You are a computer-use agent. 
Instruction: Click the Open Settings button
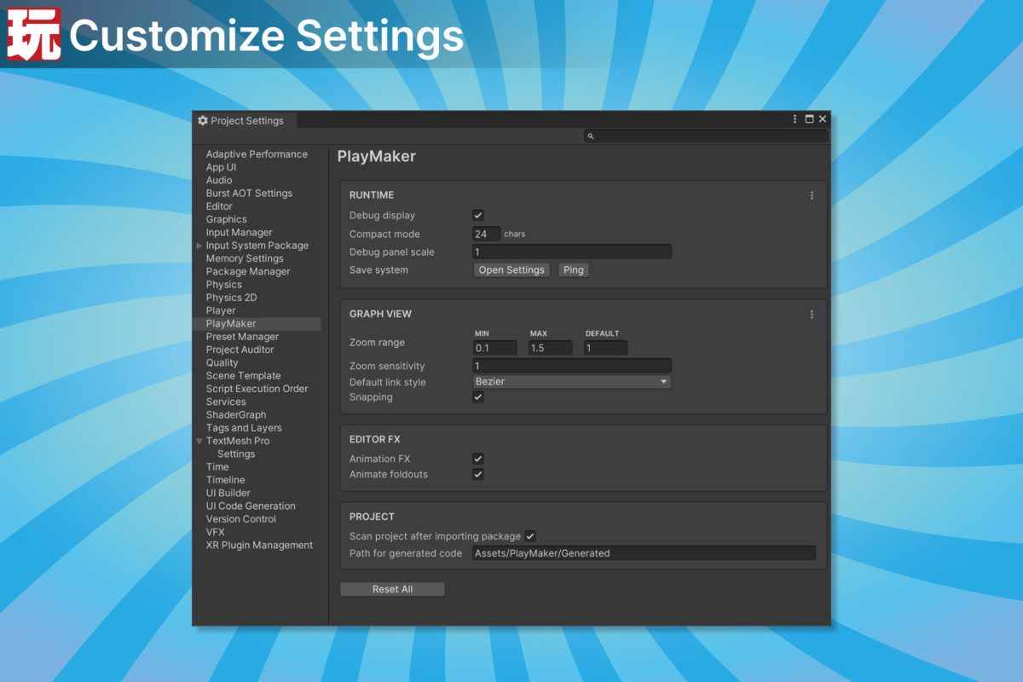[511, 270]
